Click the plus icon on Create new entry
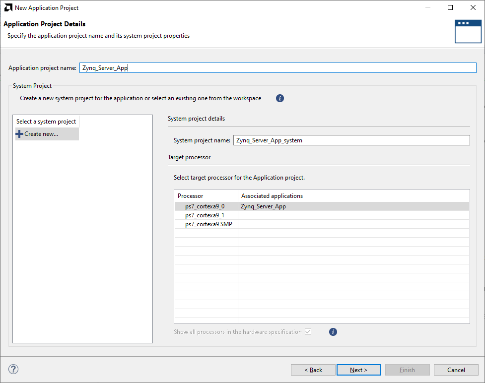The width and height of the screenshot is (485, 383). [x=19, y=134]
